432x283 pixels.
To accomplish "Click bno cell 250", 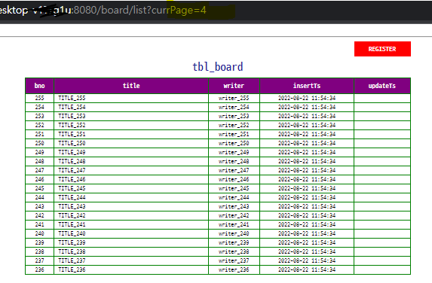I will (40, 143).
